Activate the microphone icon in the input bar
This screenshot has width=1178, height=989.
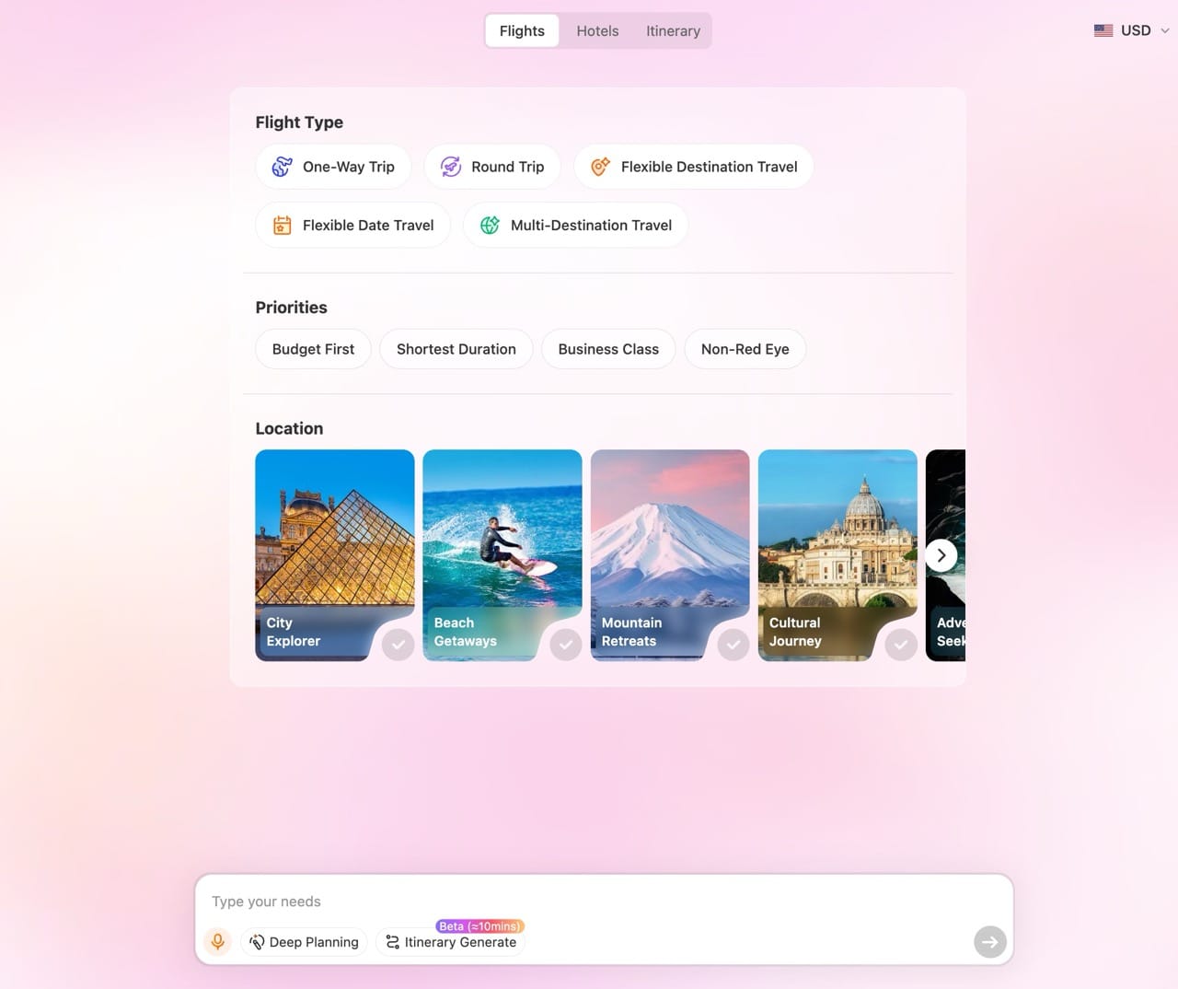(x=218, y=941)
